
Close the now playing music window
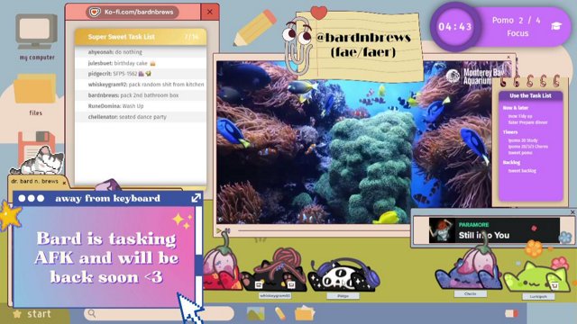(572, 212)
